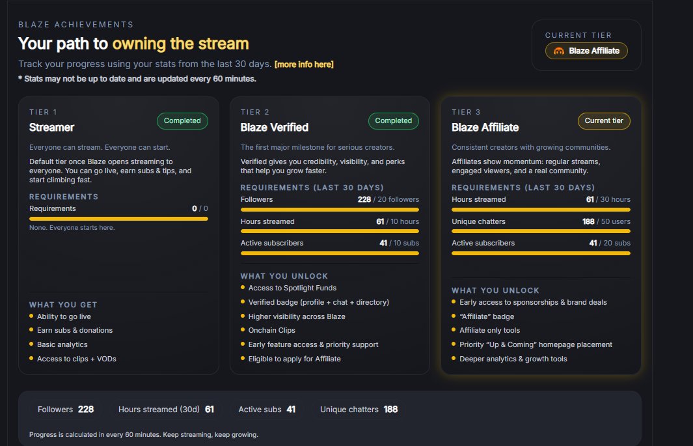Click 'Access to clips + VODs' item

point(77,359)
